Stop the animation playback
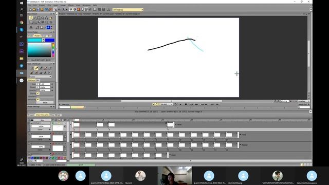This screenshot has height=185, width=329. click(186, 104)
